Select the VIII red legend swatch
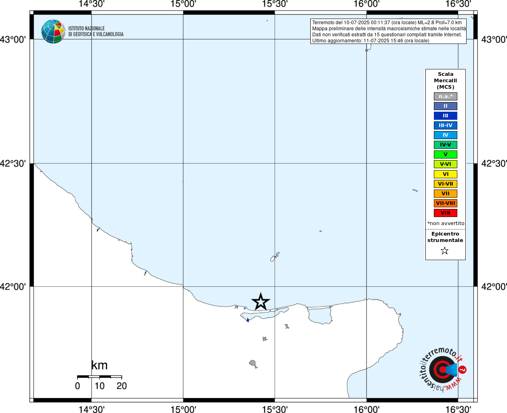Image resolution: width=507 pixels, height=413 pixels. pyautogui.click(x=446, y=213)
